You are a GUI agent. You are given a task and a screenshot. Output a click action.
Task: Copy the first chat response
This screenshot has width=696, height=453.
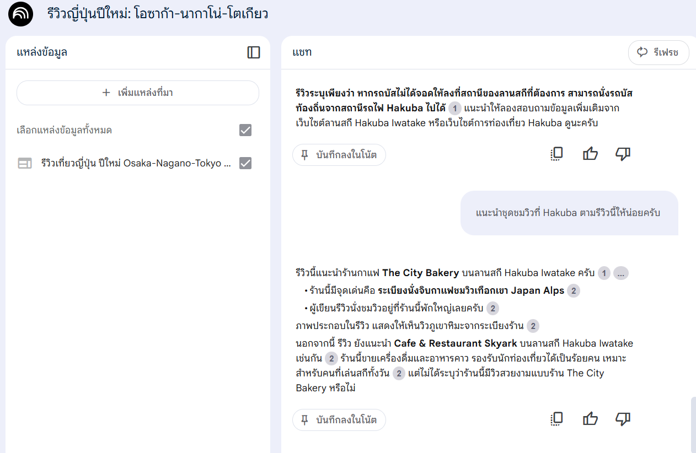pyautogui.click(x=557, y=154)
